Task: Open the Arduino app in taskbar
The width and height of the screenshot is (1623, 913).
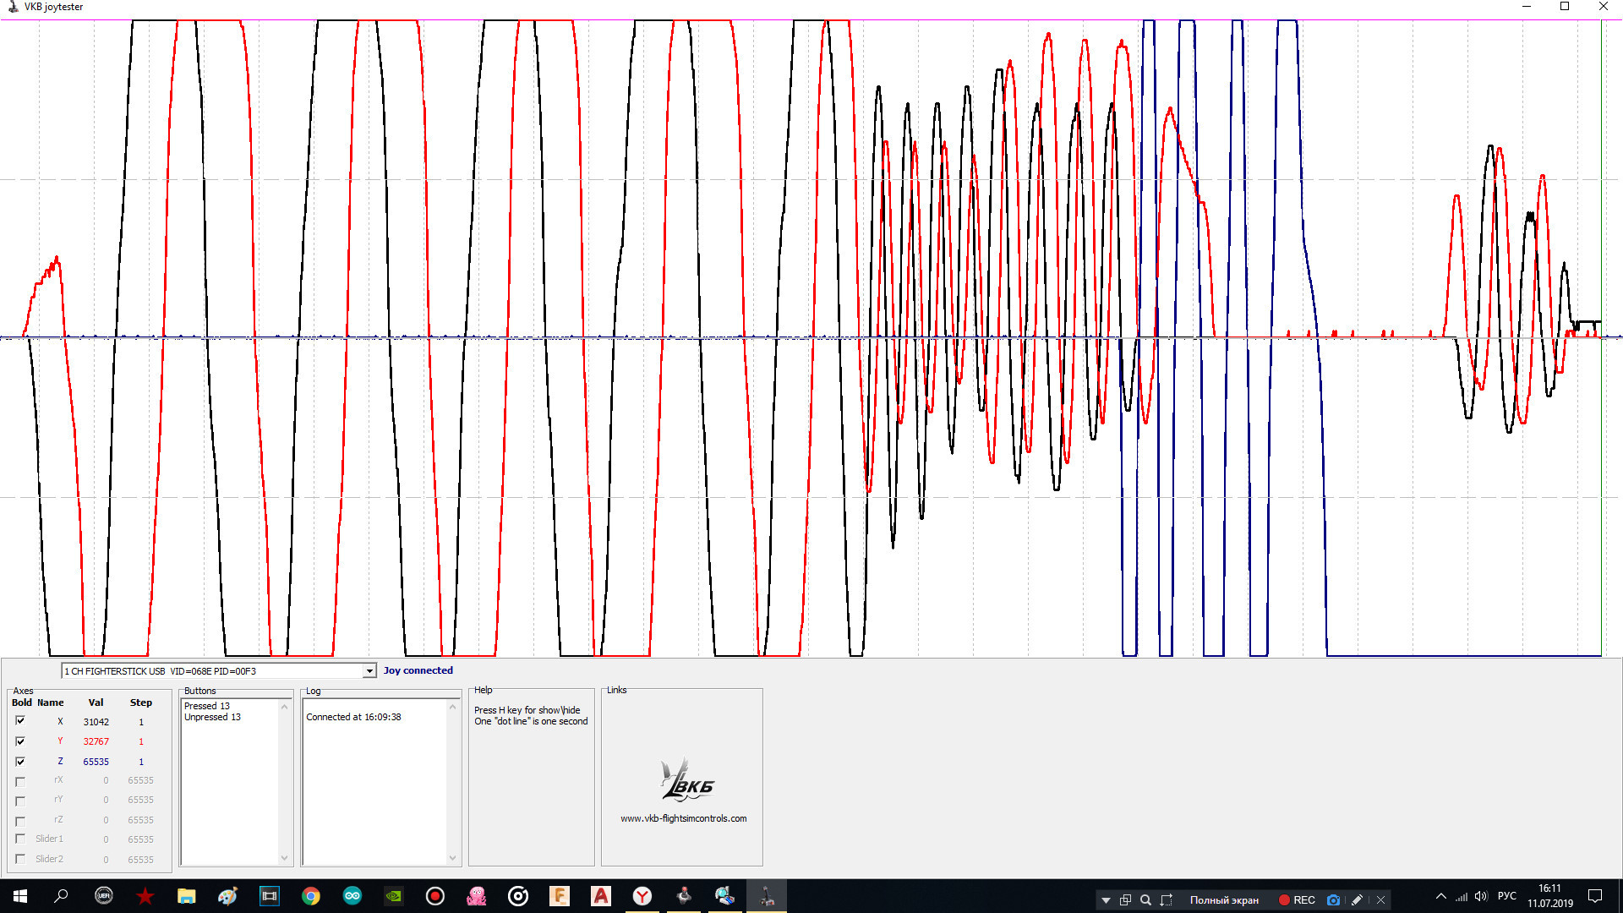Action: pos(352,896)
